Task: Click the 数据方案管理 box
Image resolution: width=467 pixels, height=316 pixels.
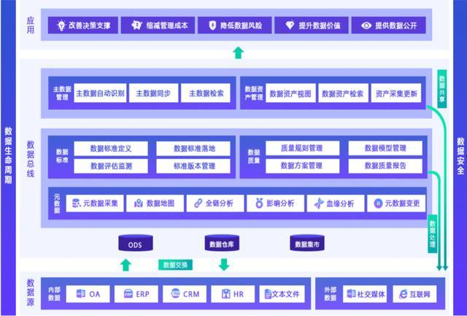Action: 302,166
